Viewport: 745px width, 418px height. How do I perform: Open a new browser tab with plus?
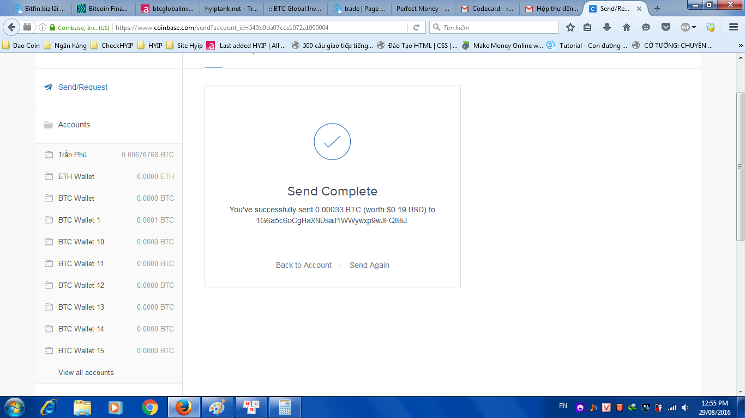(x=657, y=9)
